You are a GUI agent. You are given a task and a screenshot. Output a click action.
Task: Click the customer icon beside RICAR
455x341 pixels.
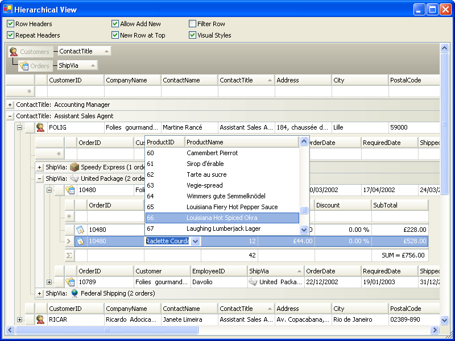(x=40, y=319)
